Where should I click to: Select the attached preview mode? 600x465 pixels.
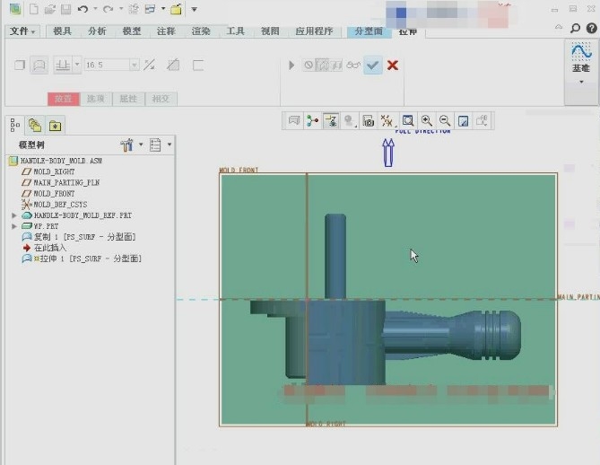(x=336, y=66)
